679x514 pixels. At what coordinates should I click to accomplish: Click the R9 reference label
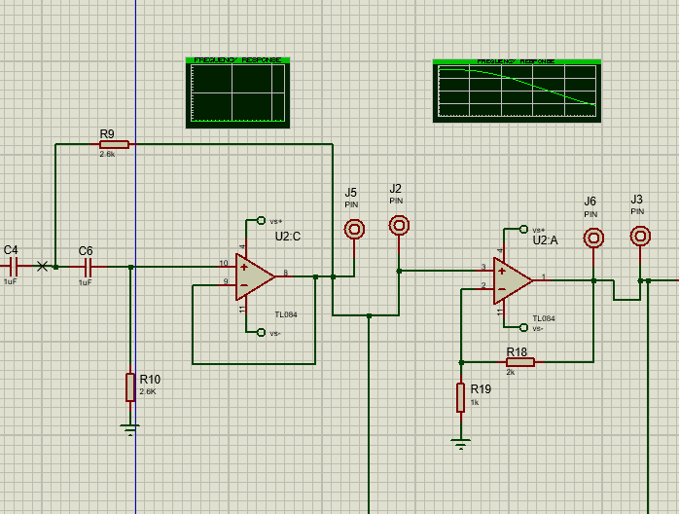tap(107, 134)
